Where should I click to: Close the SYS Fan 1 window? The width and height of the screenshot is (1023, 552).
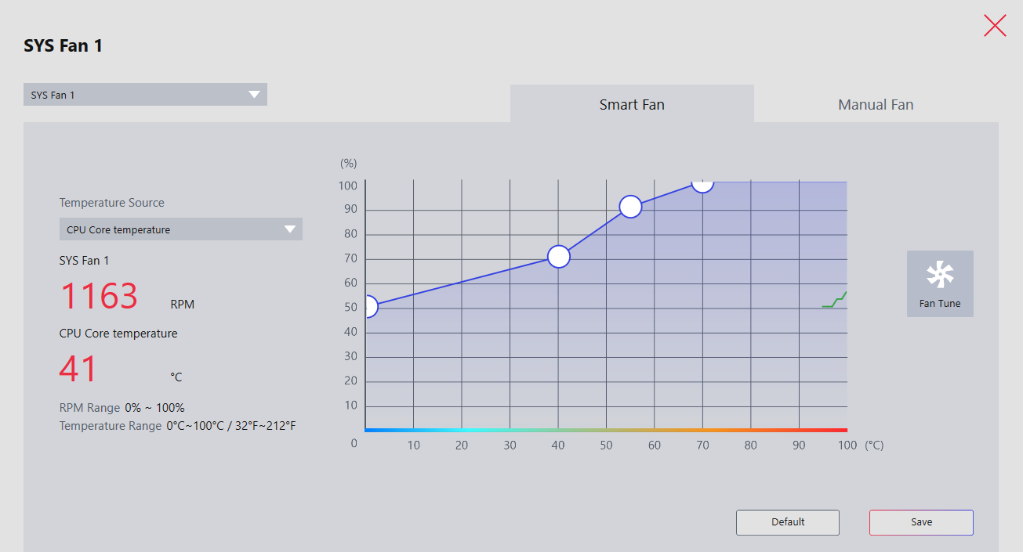click(995, 26)
